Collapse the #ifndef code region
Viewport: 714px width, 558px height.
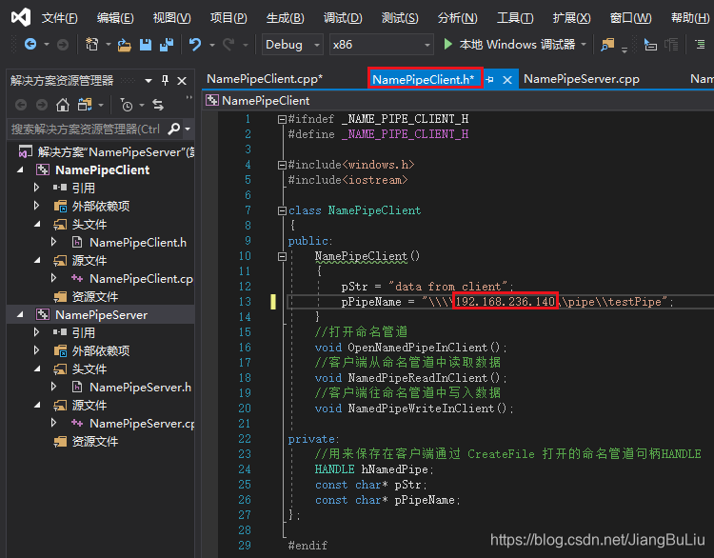(282, 119)
